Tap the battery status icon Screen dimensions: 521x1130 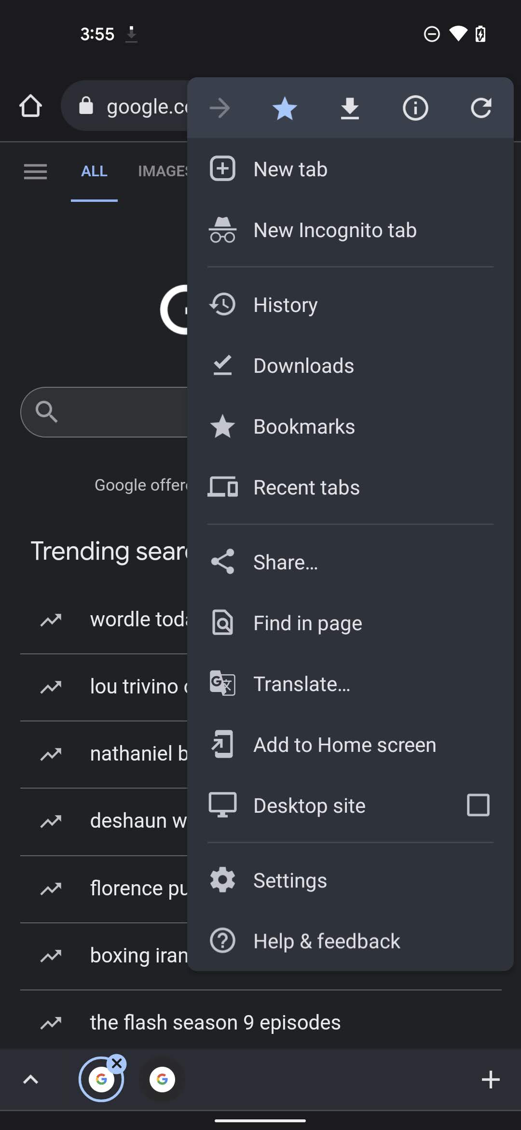point(480,34)
